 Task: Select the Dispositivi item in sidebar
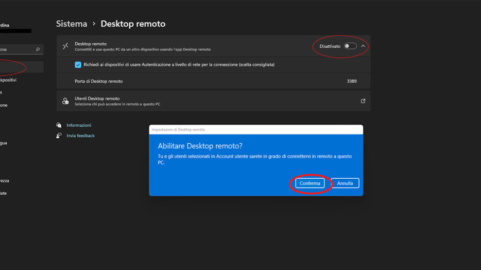[x=10, y=80]
